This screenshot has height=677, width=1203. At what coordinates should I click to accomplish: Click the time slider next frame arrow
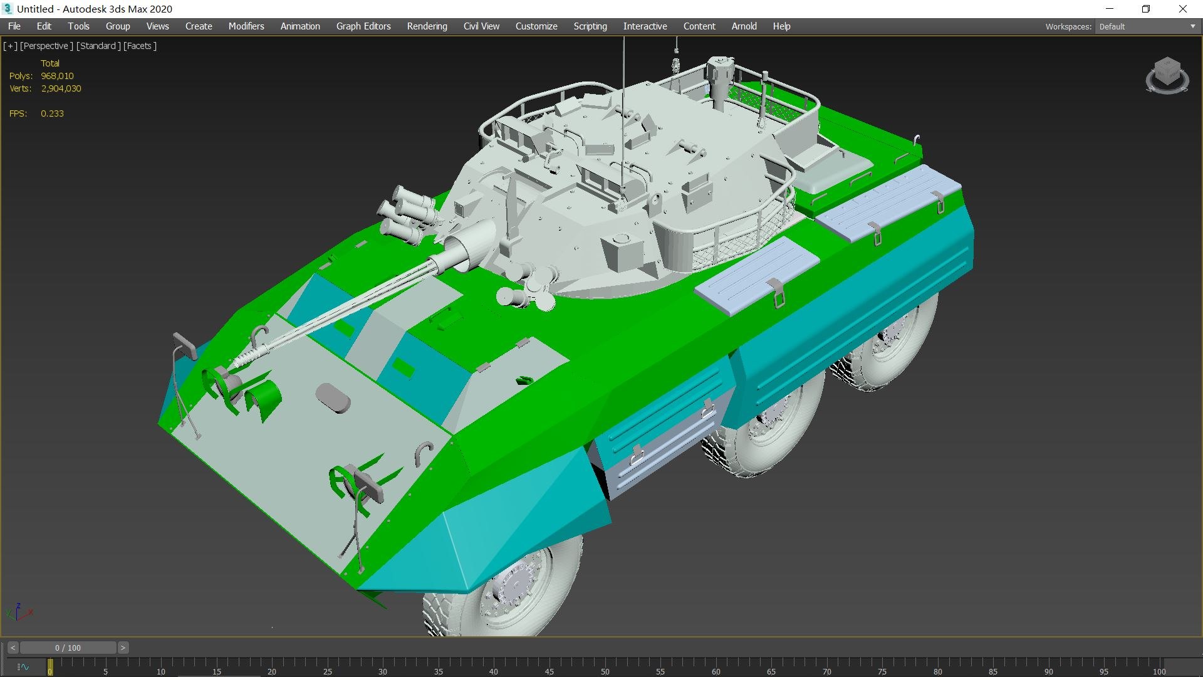123,648
